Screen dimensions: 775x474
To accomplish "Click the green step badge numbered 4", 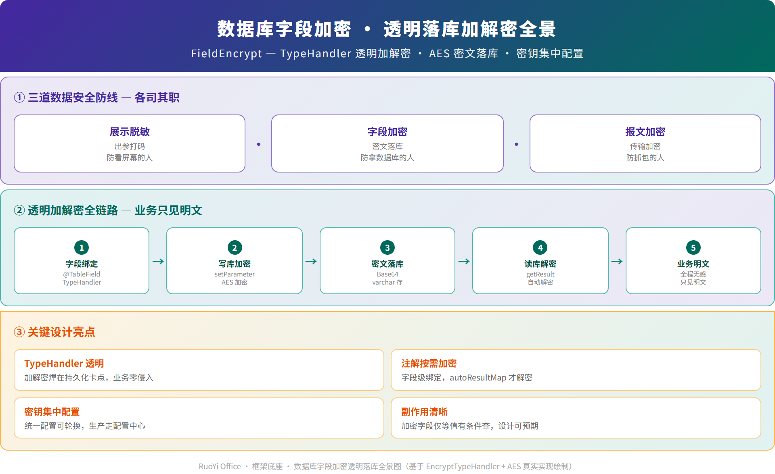I will [540, 247].
